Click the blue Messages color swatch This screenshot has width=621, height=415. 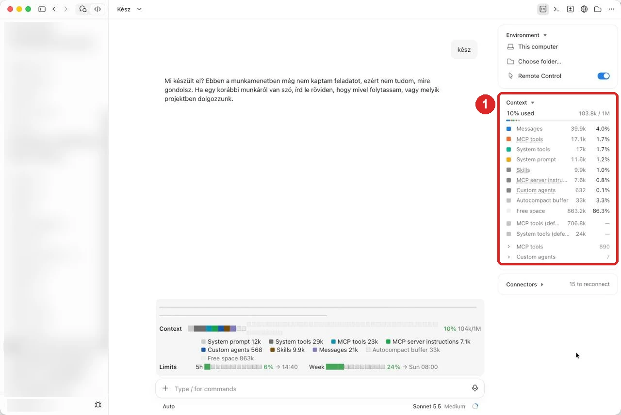pos(508,129)
